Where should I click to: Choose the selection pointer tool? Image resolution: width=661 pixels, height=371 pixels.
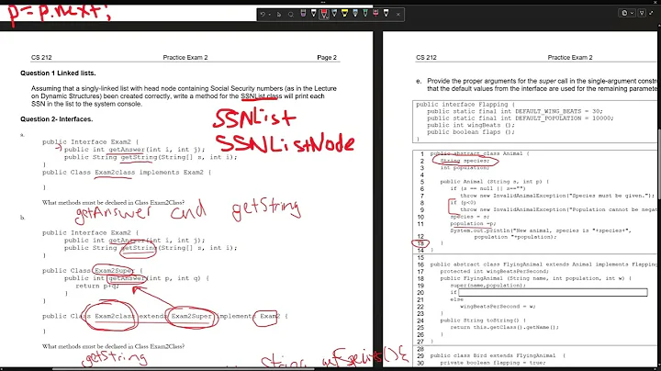click(279, 15)
